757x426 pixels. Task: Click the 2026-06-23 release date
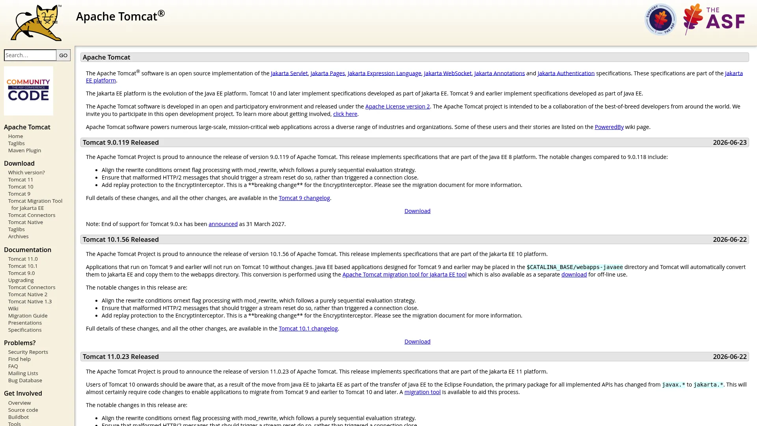(729, 142)
